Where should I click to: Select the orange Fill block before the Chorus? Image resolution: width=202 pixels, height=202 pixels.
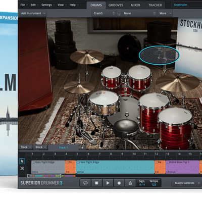[160, 167]
